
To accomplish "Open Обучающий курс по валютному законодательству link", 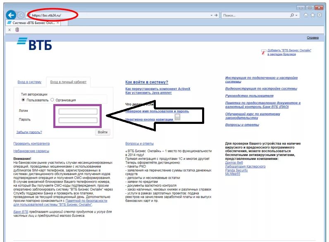I will [253, 116].
